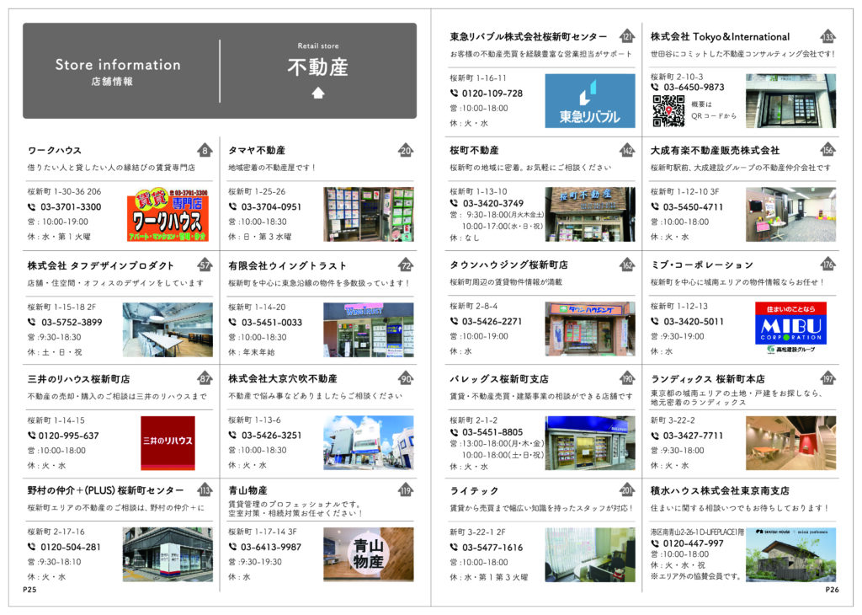
Task: View the 桜町不動産 storefront photo
Action: click(590, 215)
